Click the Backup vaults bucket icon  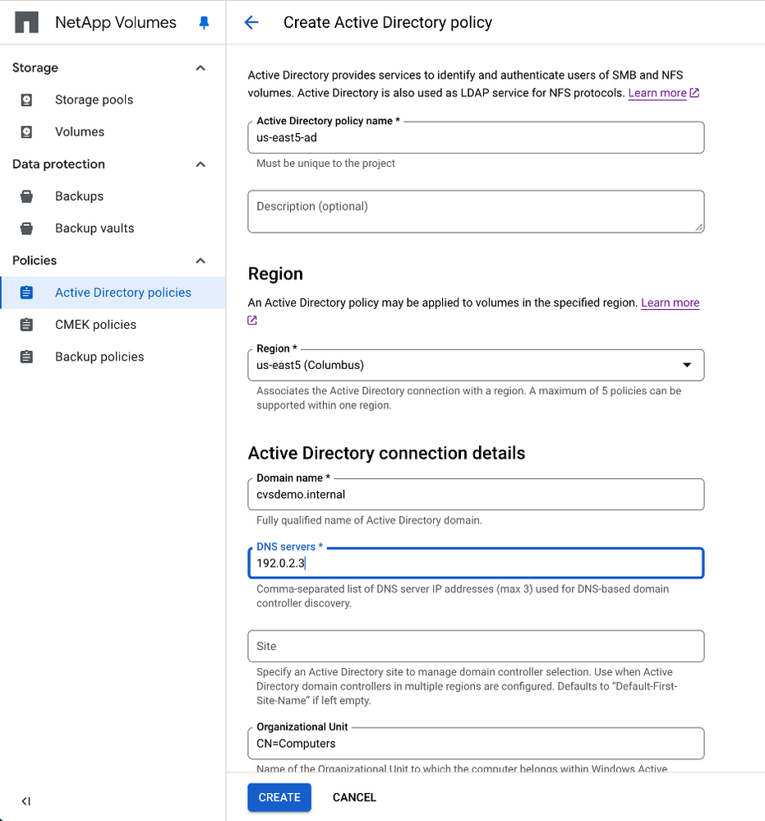pyautogui.click(x=27, y=228)
